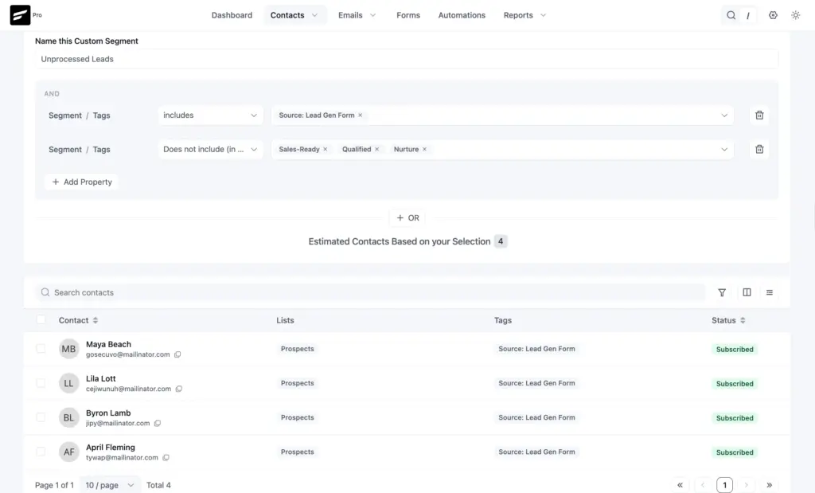815x493 pixels.
Task: Jump to last page double-arrow
Action: point(770,485)
